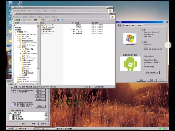
Task: Click Apply (应用) in Start Menu dialog
Action: 44,124
